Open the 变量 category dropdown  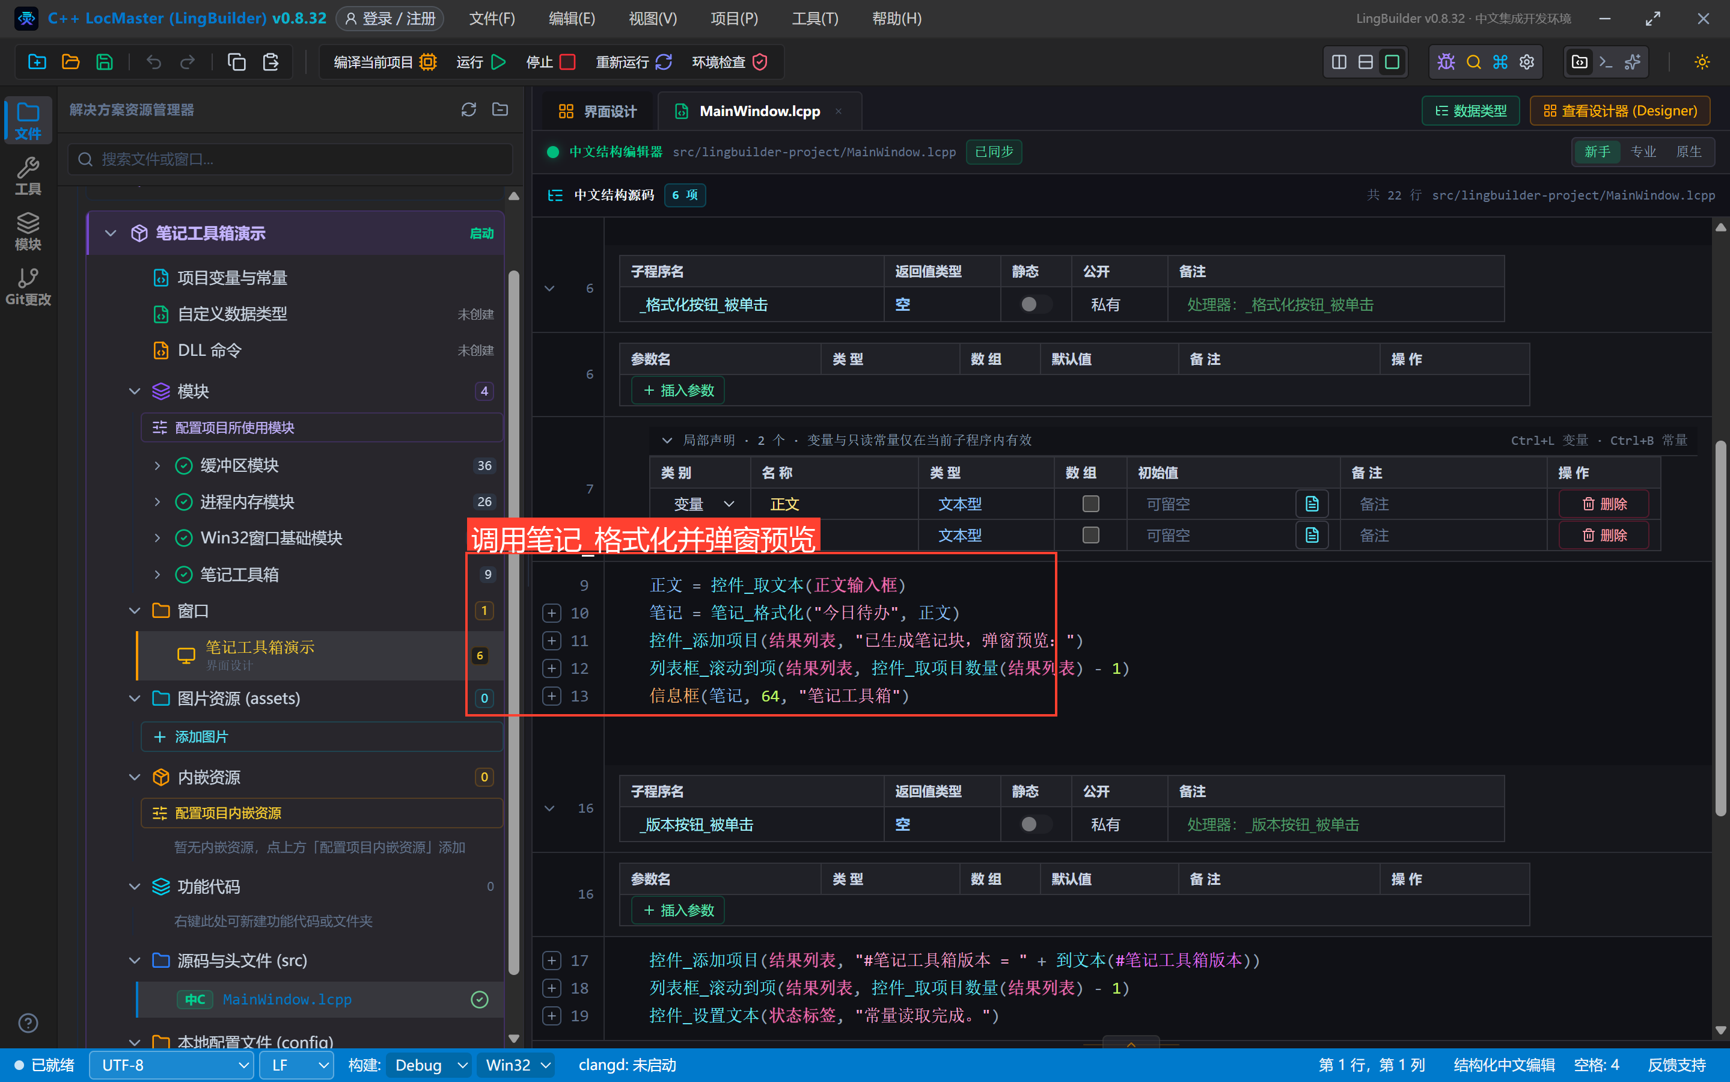703,504
